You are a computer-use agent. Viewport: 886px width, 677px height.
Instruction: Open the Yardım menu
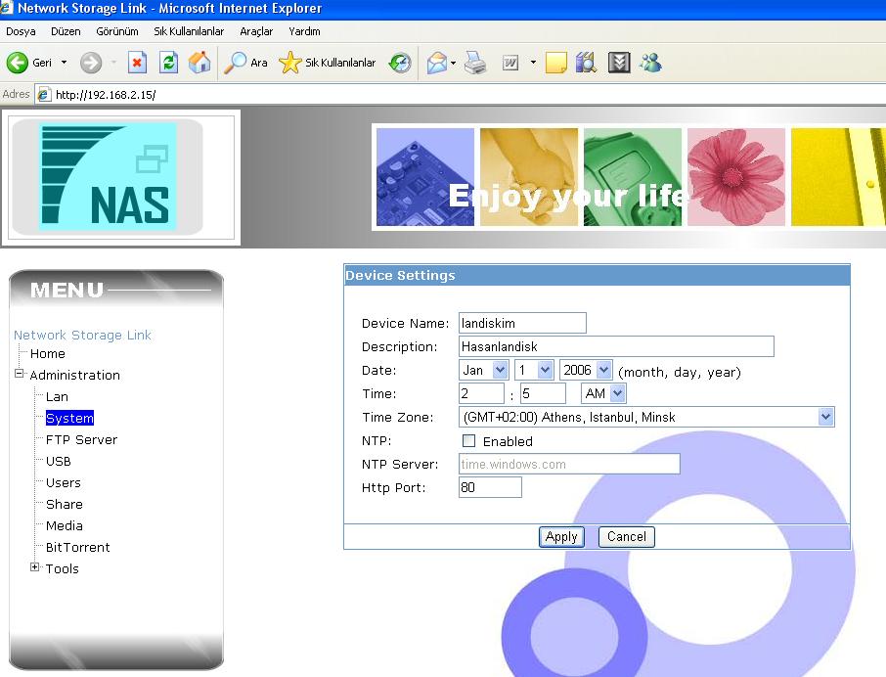pyautogui.click(x=304, y=31)
